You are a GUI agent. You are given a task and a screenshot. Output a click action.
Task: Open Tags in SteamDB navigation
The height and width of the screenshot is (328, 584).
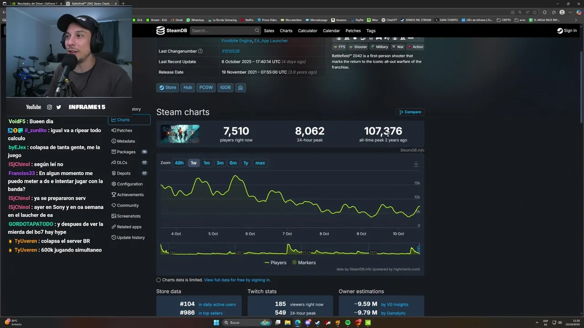point(371,31)
